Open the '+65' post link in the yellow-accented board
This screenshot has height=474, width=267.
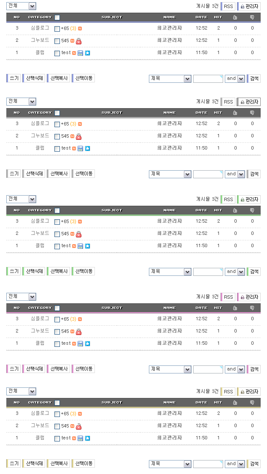click(x=65, y=414)
